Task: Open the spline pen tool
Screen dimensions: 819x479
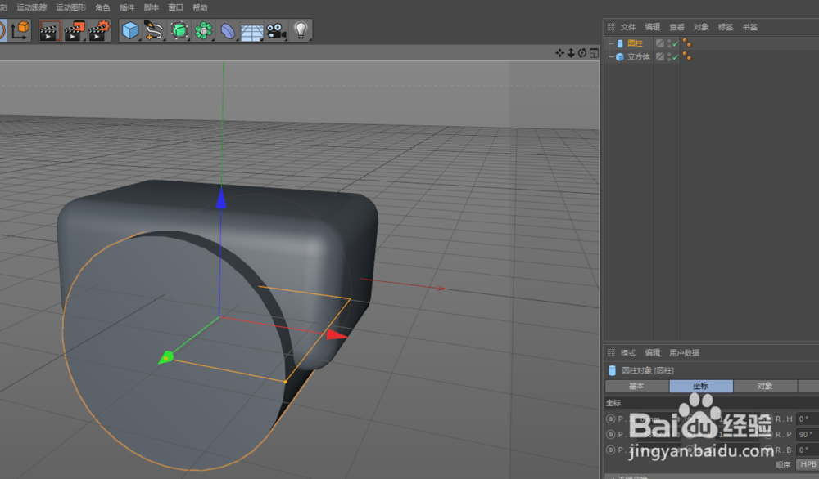Action: [153, 30]
